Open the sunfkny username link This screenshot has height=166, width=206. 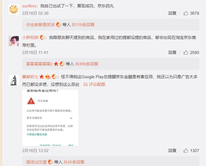pyautogui.click(x=29, y=6)
